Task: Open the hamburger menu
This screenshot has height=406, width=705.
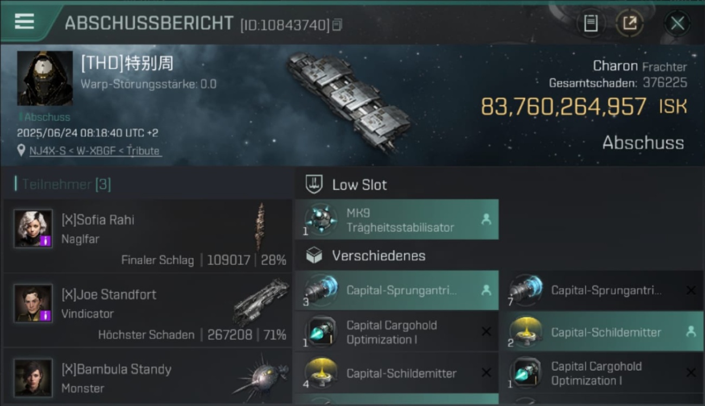Action: [24, 22]
